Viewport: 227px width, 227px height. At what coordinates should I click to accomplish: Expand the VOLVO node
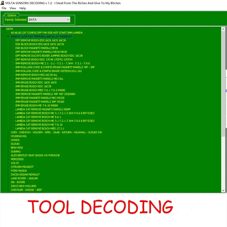[8, 163]
